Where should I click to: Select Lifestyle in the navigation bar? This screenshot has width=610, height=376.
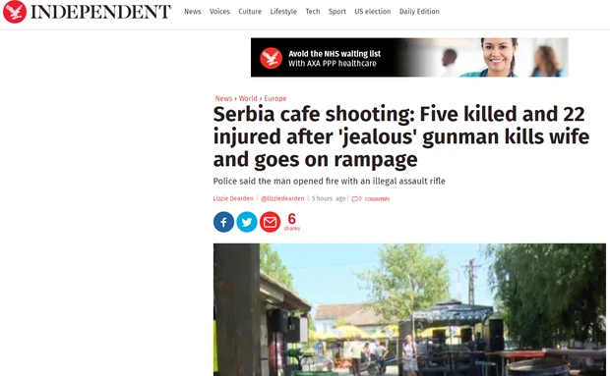coord(283,12)
